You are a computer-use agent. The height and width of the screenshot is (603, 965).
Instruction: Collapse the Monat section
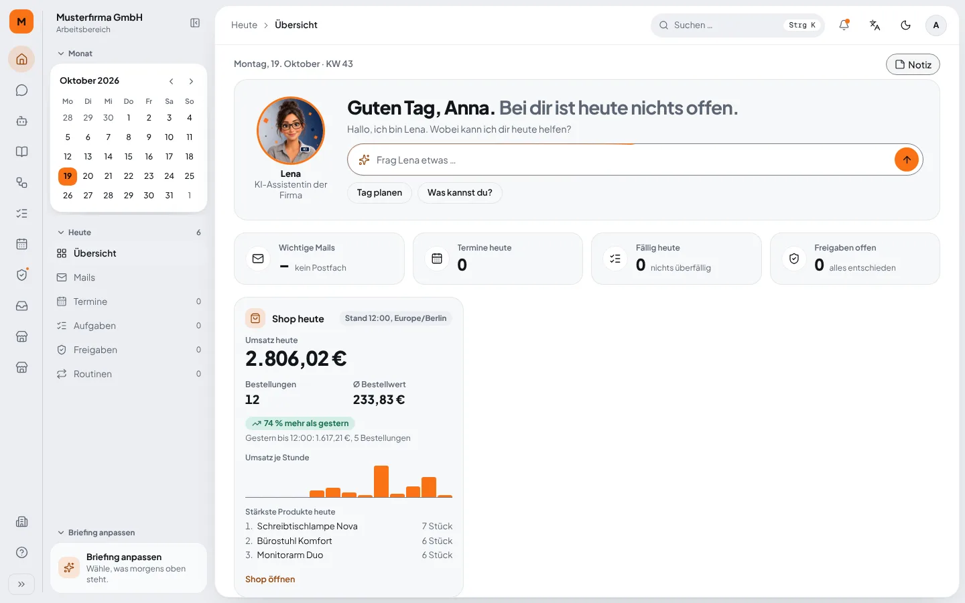click(75, 54)
